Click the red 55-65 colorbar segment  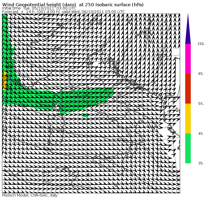[188, 88]
